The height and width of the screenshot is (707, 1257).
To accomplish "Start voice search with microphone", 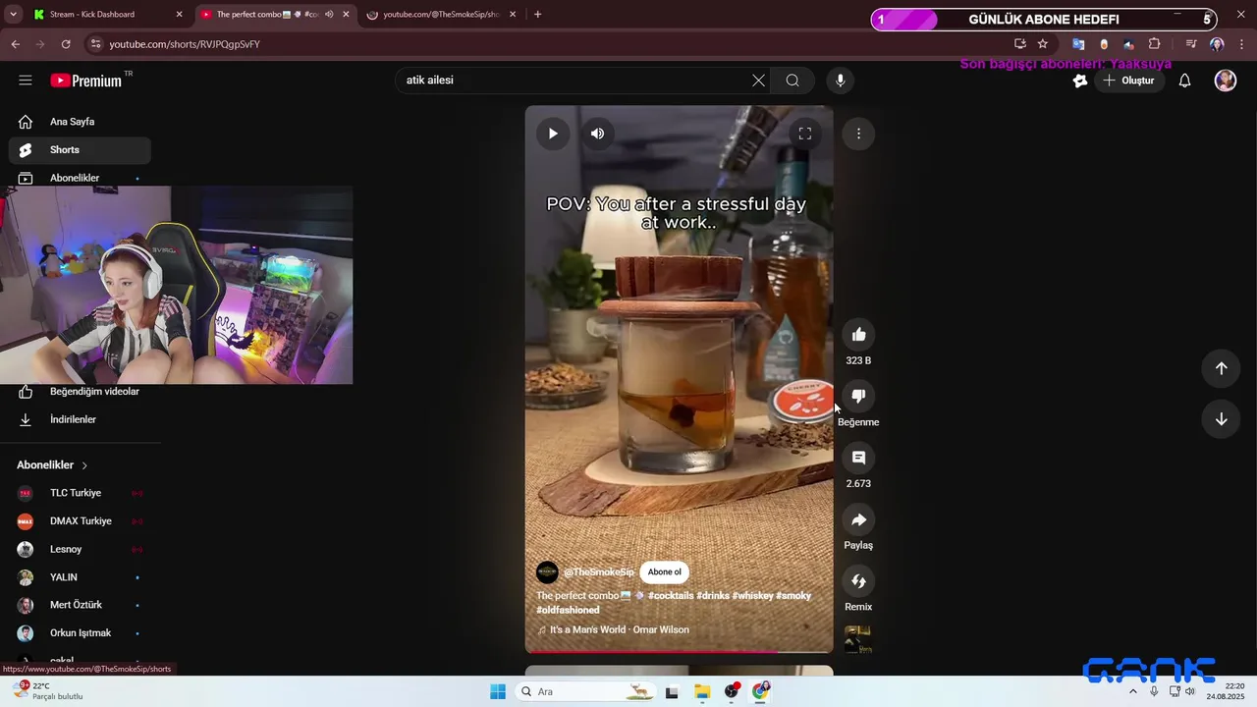I will pyautogui.click(x=840, y=81).
